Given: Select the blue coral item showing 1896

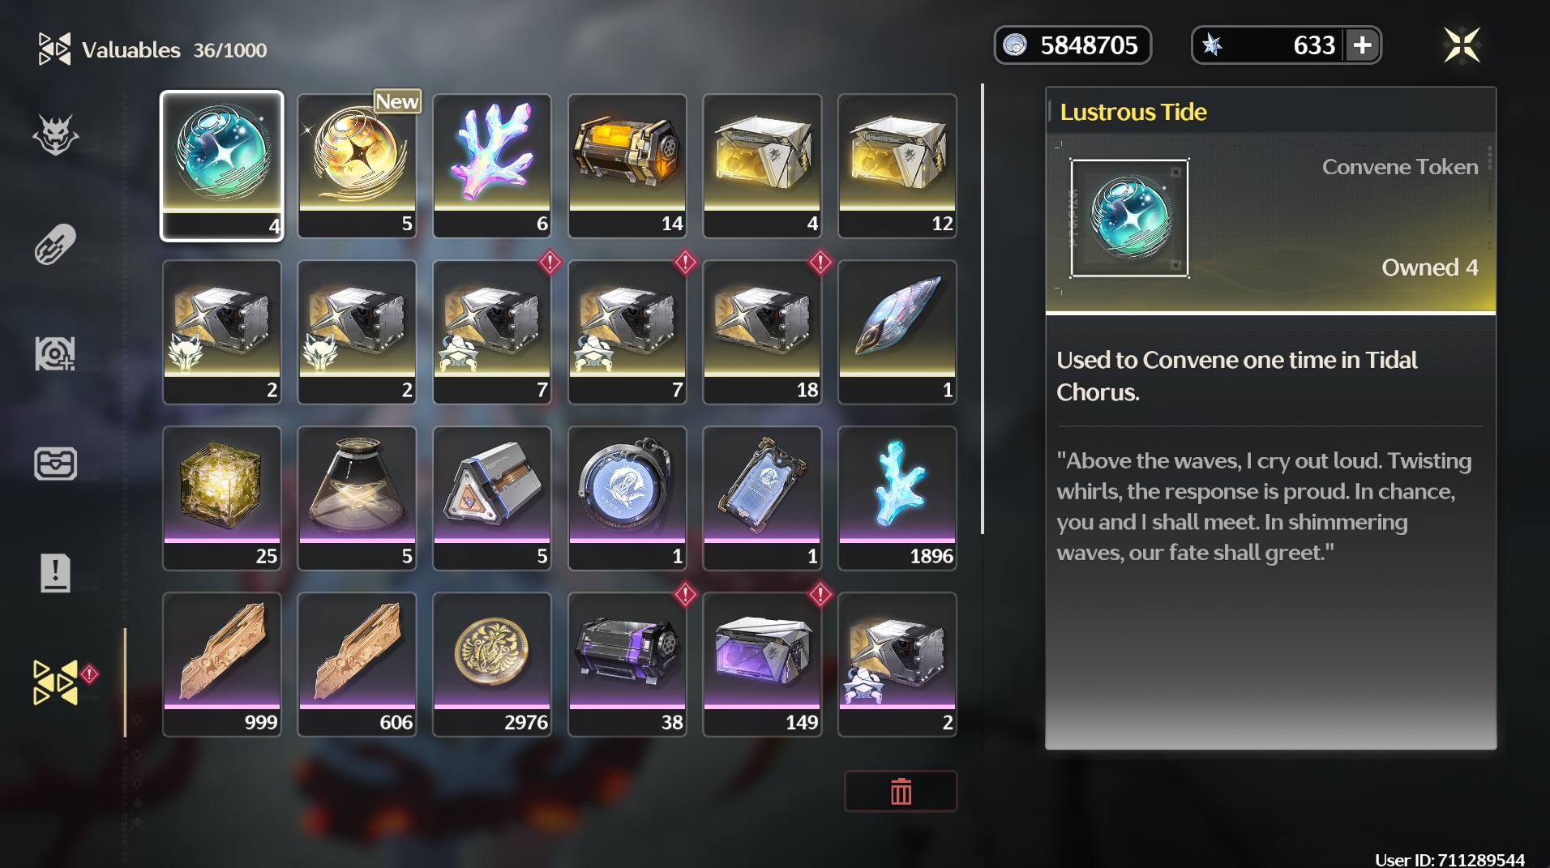Looking at the screenshot, I should point(897,498).
